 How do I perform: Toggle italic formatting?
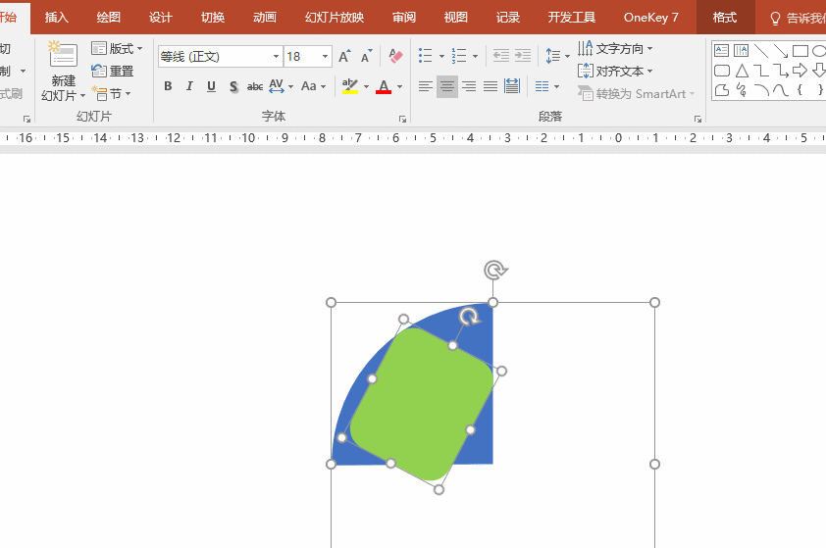[189, 86]
